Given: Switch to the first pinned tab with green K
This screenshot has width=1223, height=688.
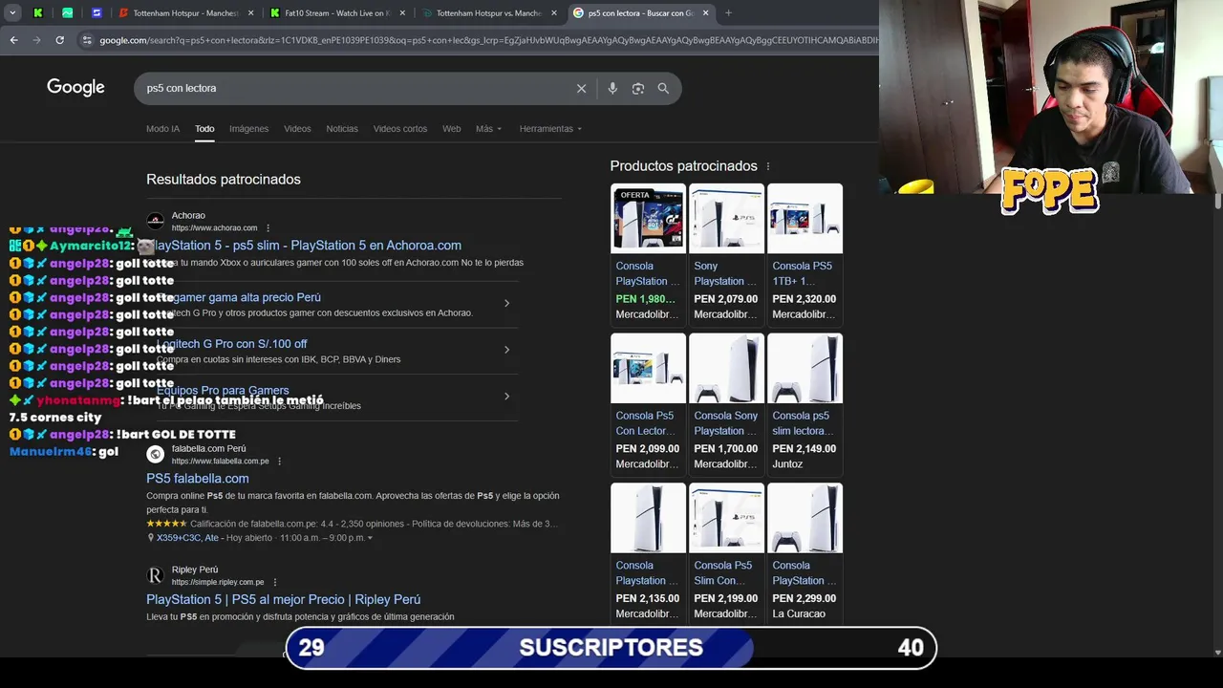Looking at the screenshot, I should coord(38,13).
